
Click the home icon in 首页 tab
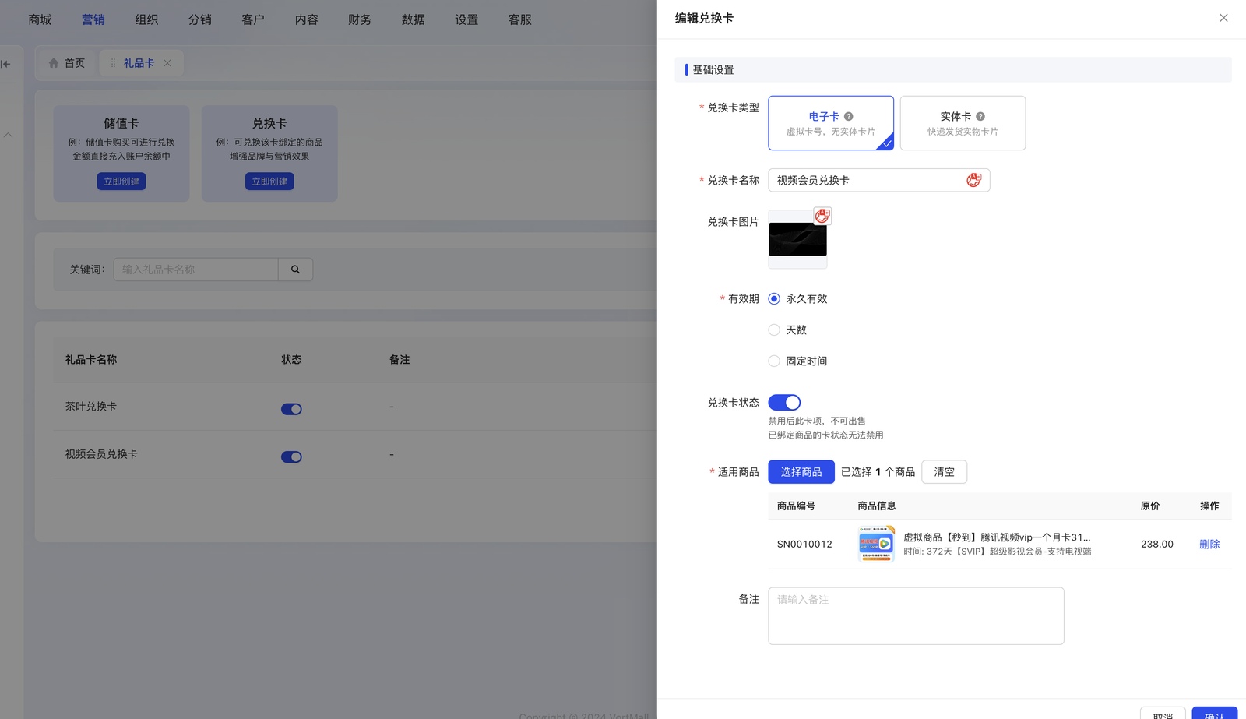[54, 63]
